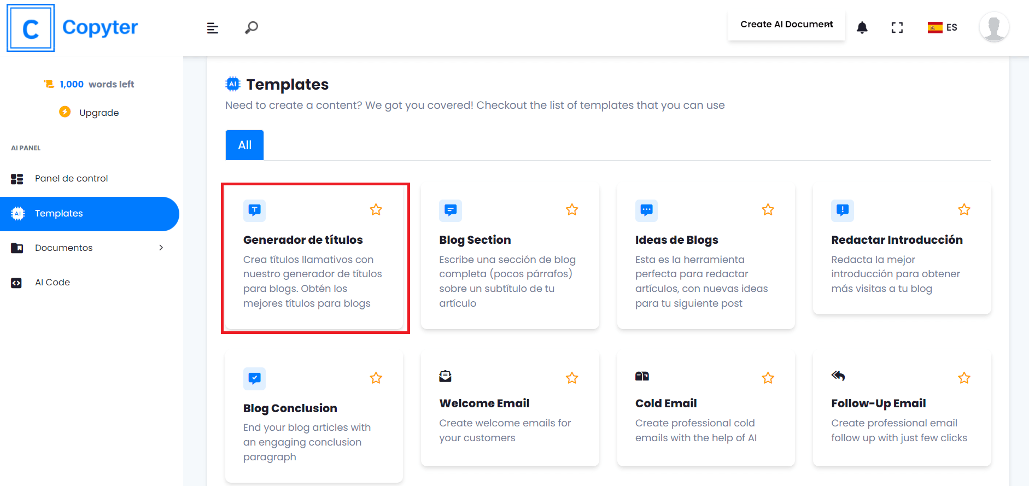Toggle favorite star on Follow-Up Email
Screen dimensions: 1029x486
point(964,378)
